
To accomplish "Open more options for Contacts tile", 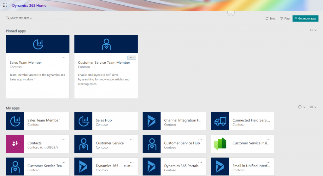I will [63, 140].
